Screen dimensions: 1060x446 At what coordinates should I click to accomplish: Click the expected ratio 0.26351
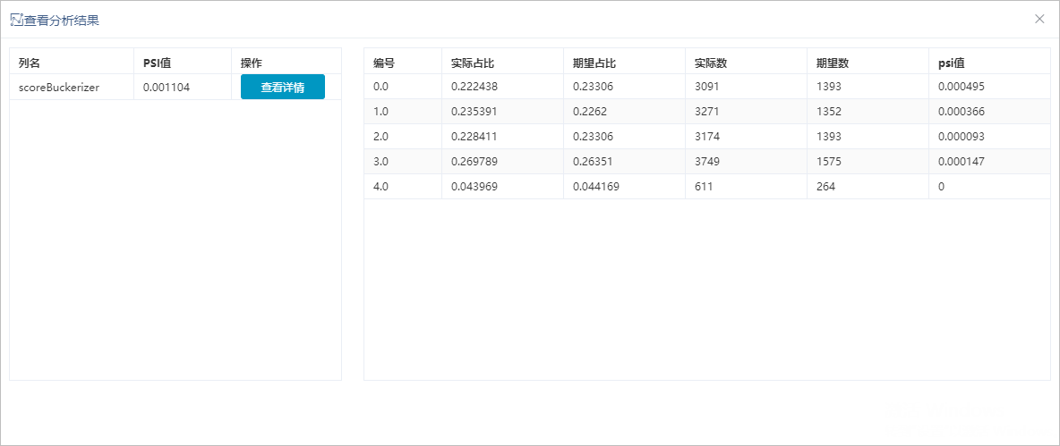point(593,161)
